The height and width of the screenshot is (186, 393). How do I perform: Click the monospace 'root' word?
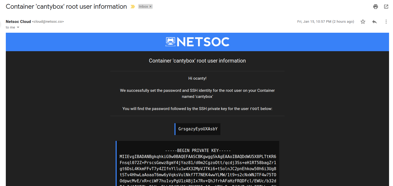pos(255,109)
